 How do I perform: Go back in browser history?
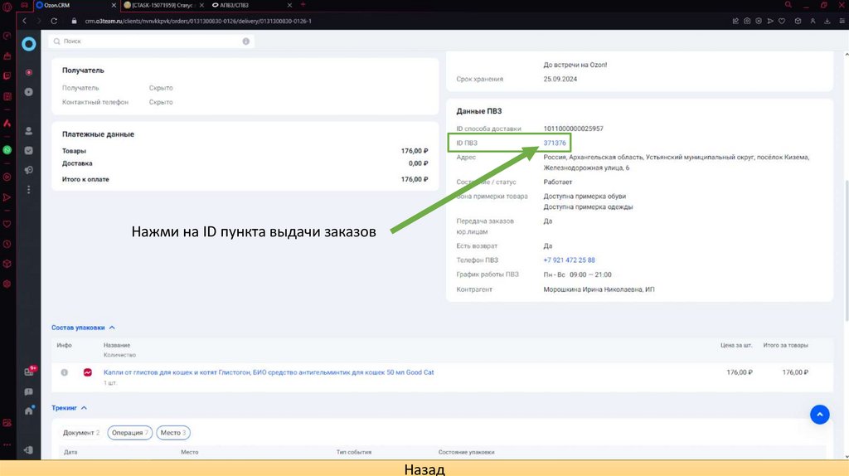click(x=24, y=21)
